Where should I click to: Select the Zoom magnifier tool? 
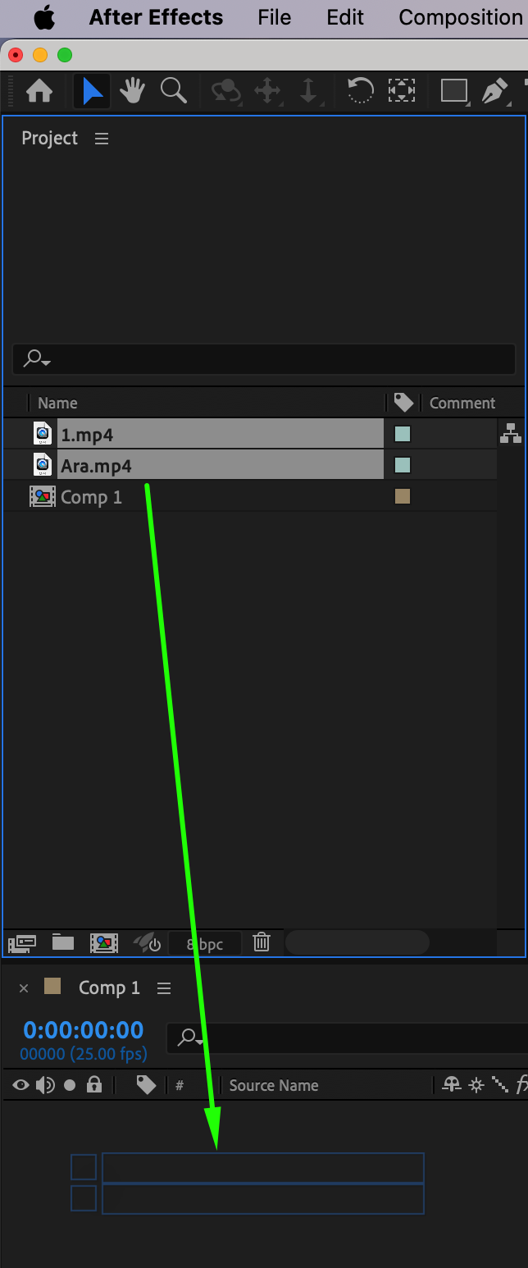click(173, 90)
